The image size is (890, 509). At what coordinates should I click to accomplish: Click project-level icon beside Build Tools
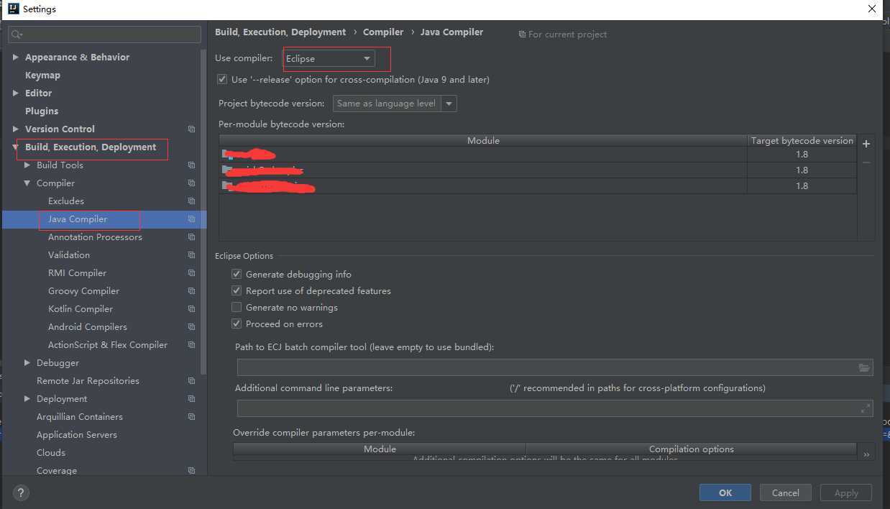tap(191, 165)
